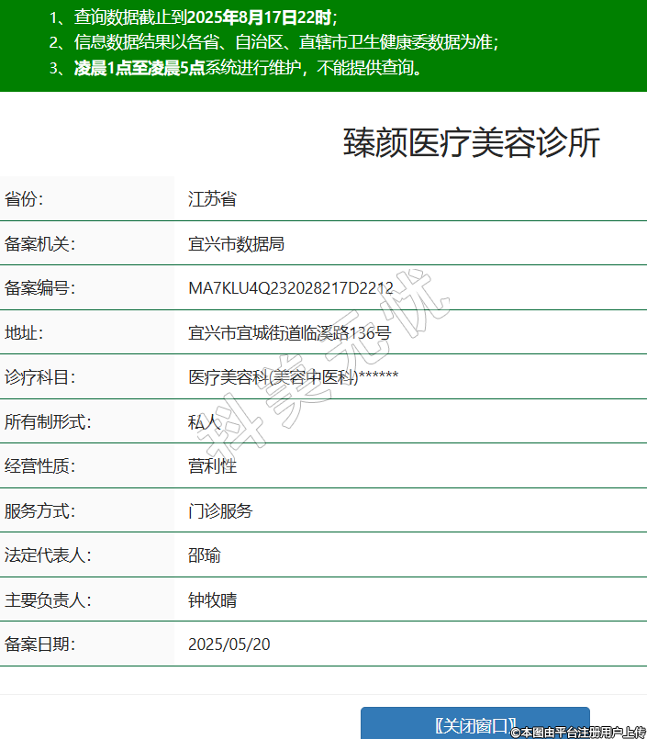The image size is (647, 739).
Task: Click the 医疗美容科 diagnosis subject value
Action: [x=293, y=377]
